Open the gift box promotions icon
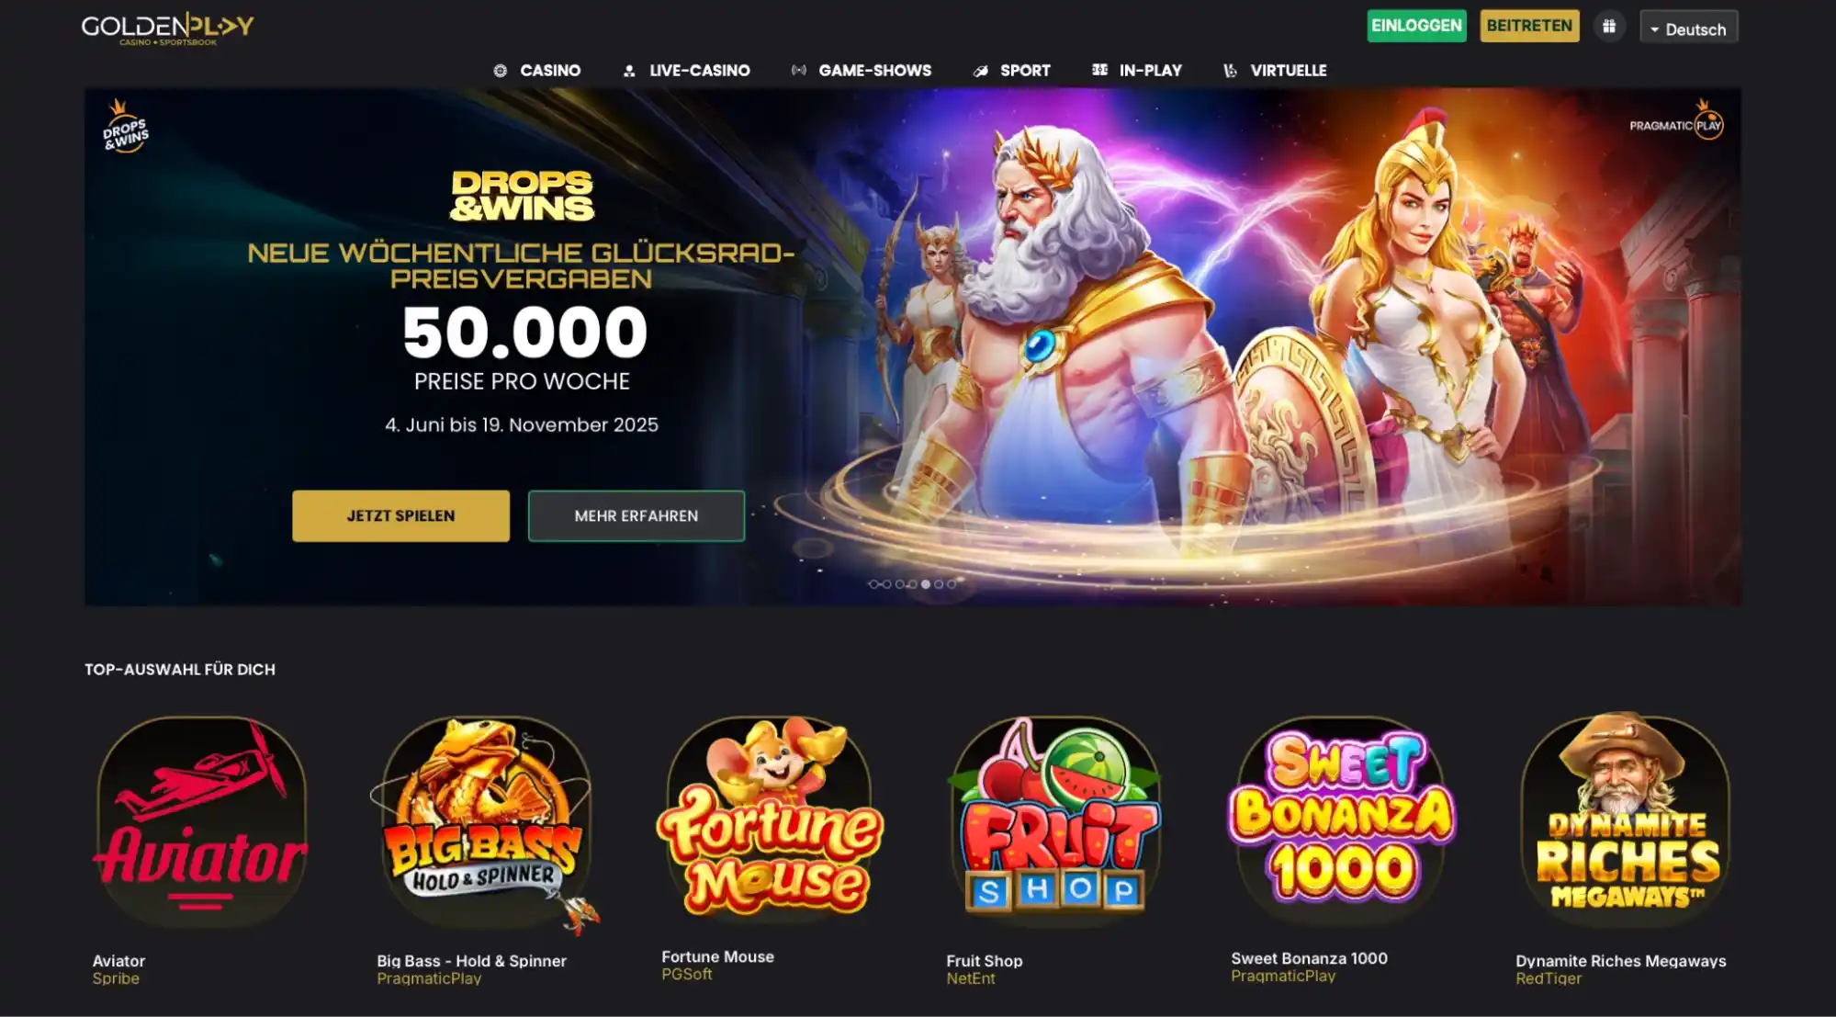 point(1609,27)
